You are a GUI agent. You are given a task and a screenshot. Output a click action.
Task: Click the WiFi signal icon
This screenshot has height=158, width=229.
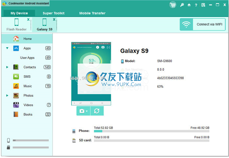pyautogui.click(x=186, y=24)
